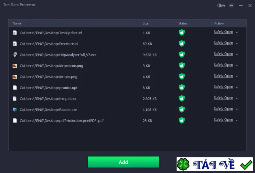Expand action dropdown for Freeware.ini
Image resolution: width=255 pixels, height=173 pixels.
click(x=237, y=43)
